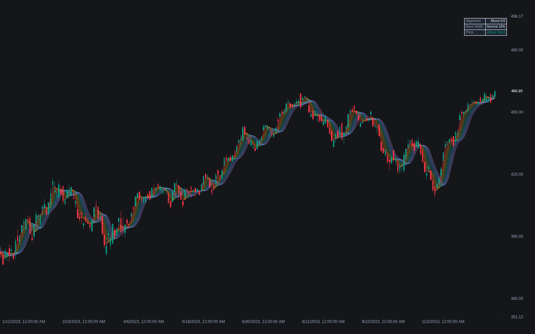Click the green "Above Band" value
The width and height of the screenshot is (535, 334).
(496, 33)
